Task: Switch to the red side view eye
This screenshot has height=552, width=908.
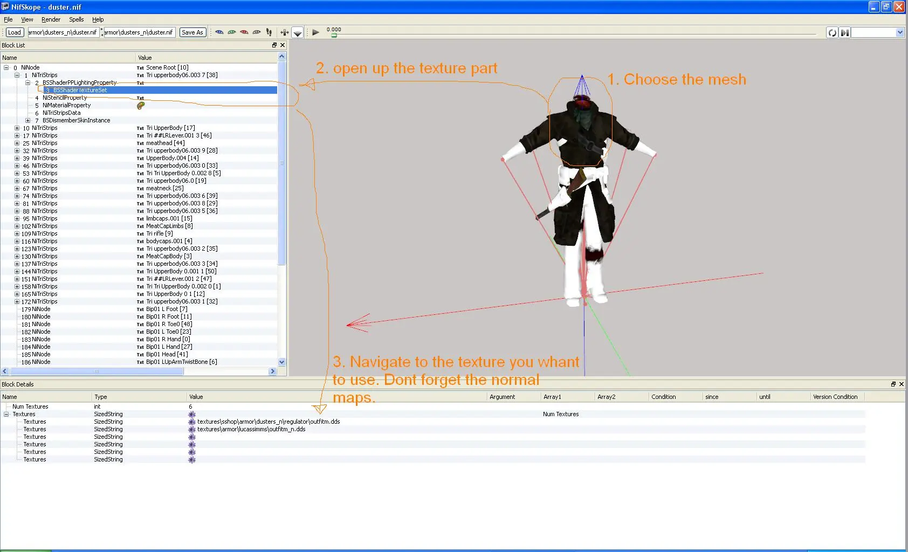Action: pyautogui.click(x=244, y=32)
